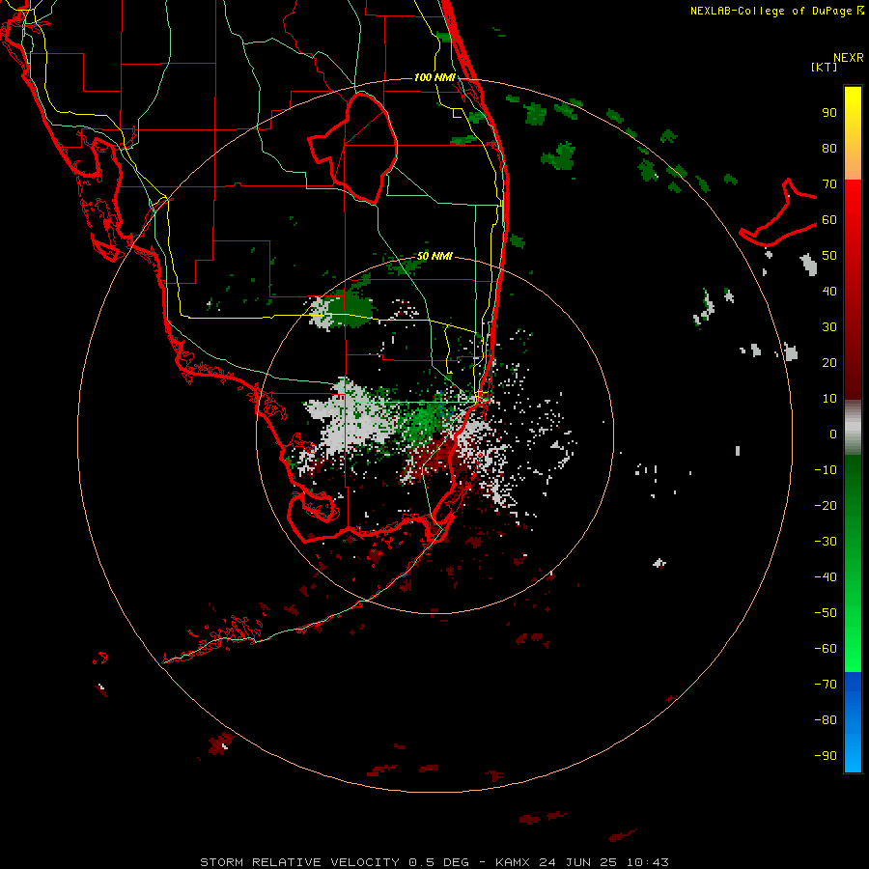Pick the yellow segment of the color bar
Image resolution: width=869 pixels, height=869 pixels.
(x=853, y=133)
